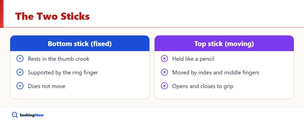
Task: Click the 'Rests in the thumb crook' text
Action: coord(59,59)
